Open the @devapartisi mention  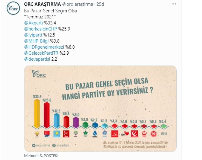(37, 59)
